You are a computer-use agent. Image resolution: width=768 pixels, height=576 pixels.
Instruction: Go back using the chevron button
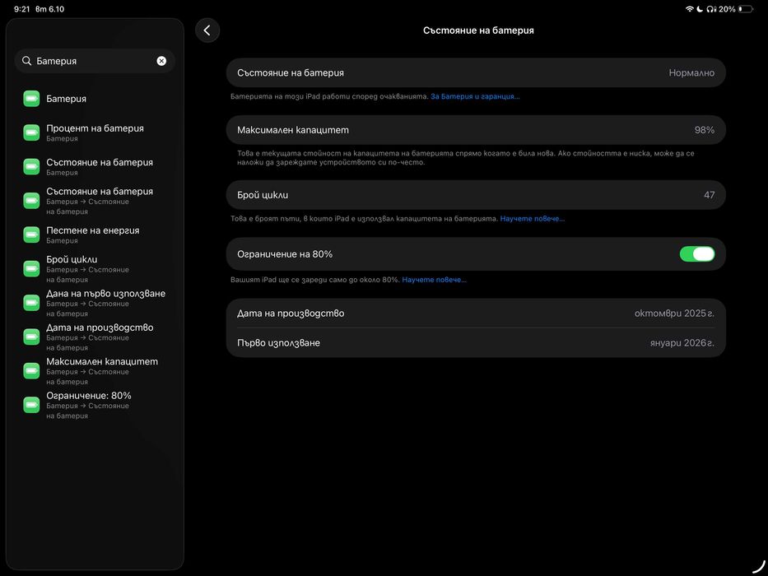[x=207, y=30]
